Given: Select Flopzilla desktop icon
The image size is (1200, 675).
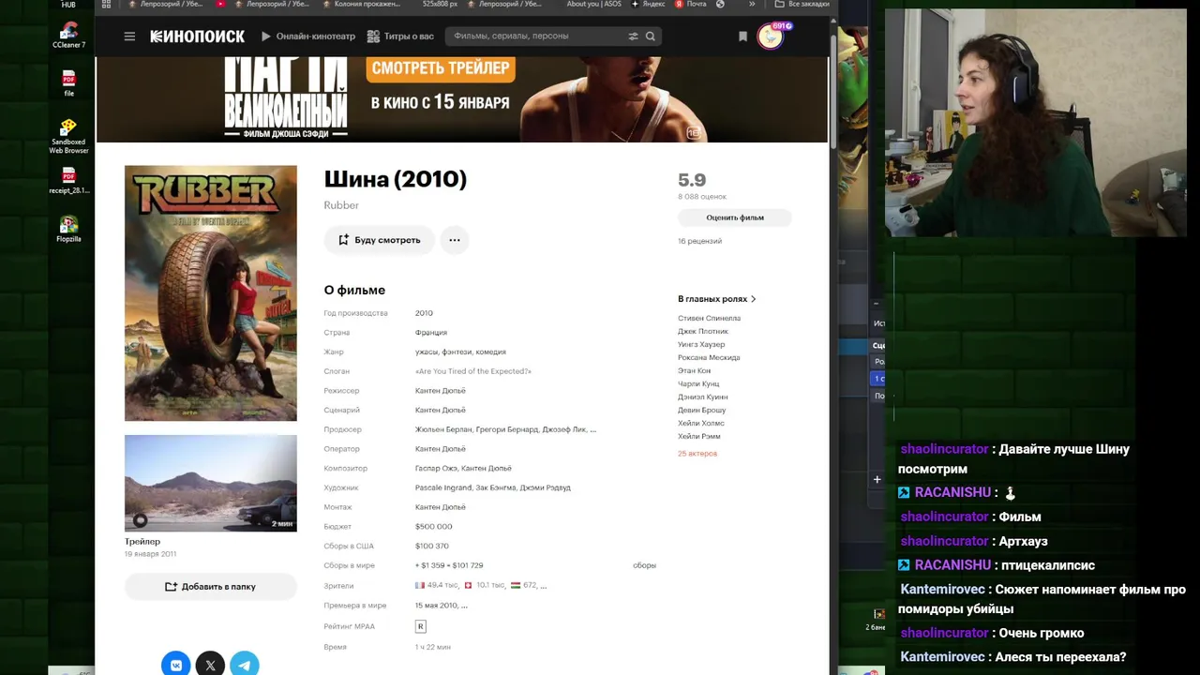Looking at the screenshot, I should click(68, 230).
